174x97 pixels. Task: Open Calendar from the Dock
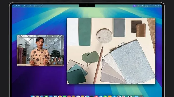(x=69, y=96)
